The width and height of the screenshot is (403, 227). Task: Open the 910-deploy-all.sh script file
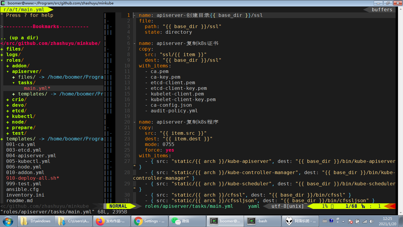pyautogui.click(x=32, y=178)
